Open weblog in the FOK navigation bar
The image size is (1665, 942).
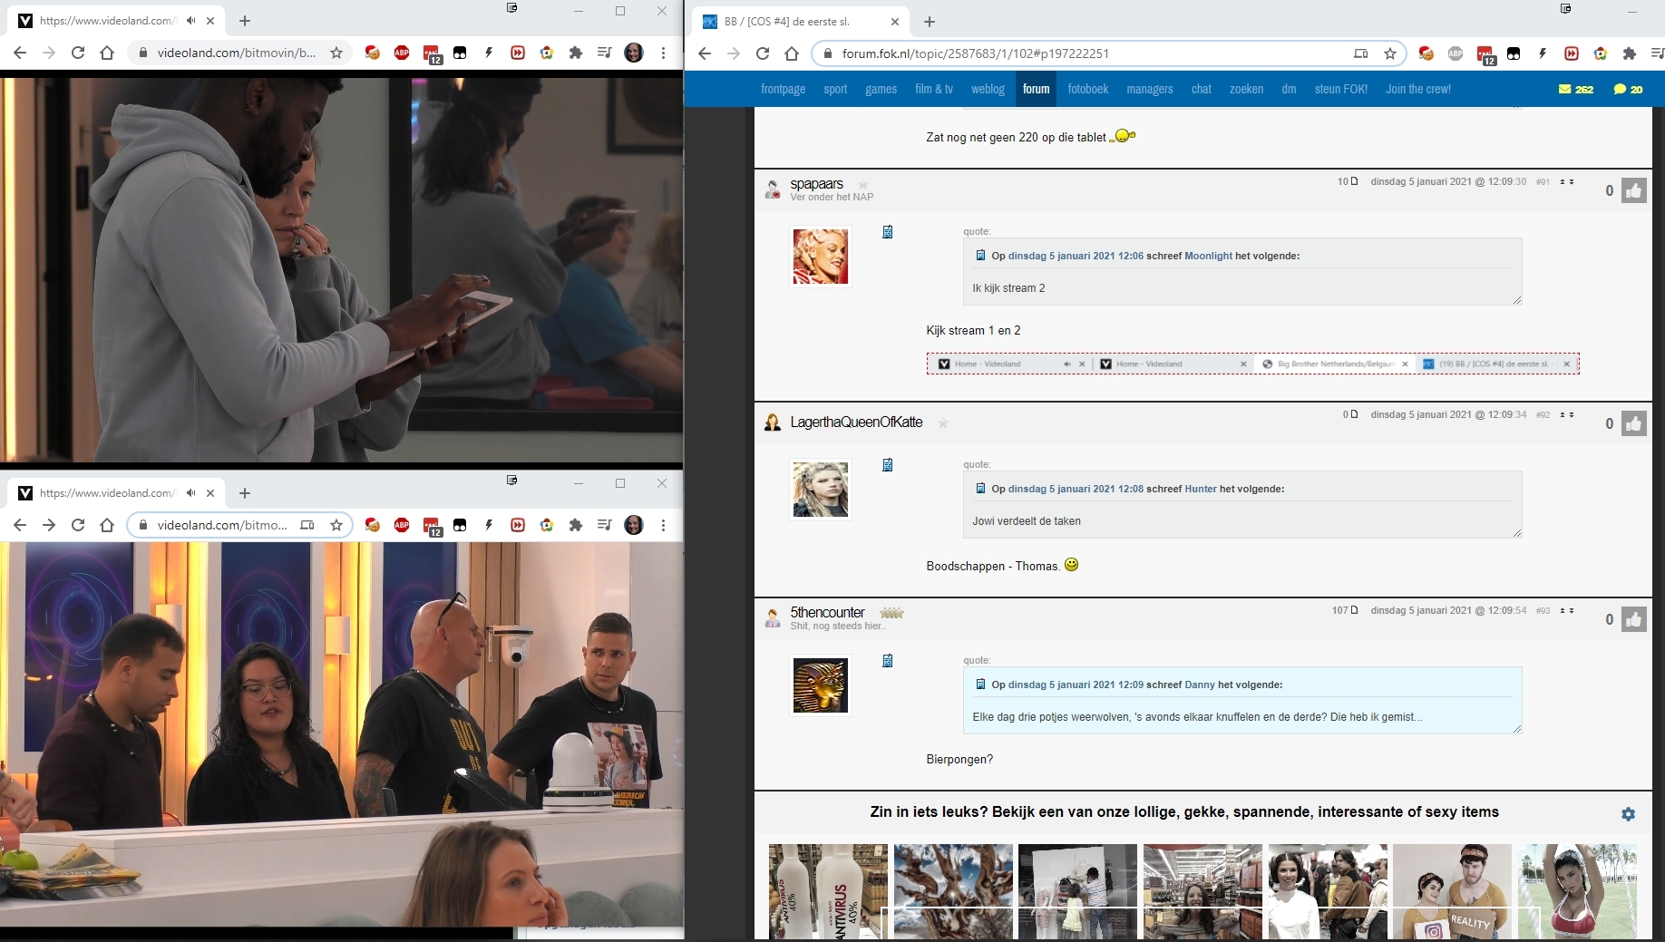pyautogui.click(x=988, y=89)
